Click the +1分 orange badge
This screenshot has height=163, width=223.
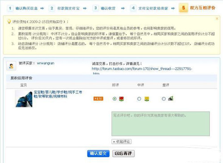(x=98, y=99)
